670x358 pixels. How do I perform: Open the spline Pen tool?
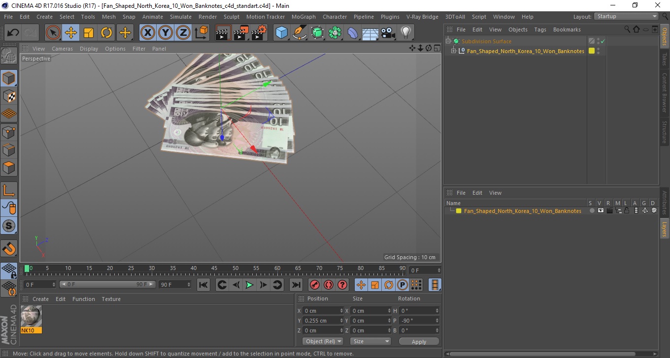[300, 33]
